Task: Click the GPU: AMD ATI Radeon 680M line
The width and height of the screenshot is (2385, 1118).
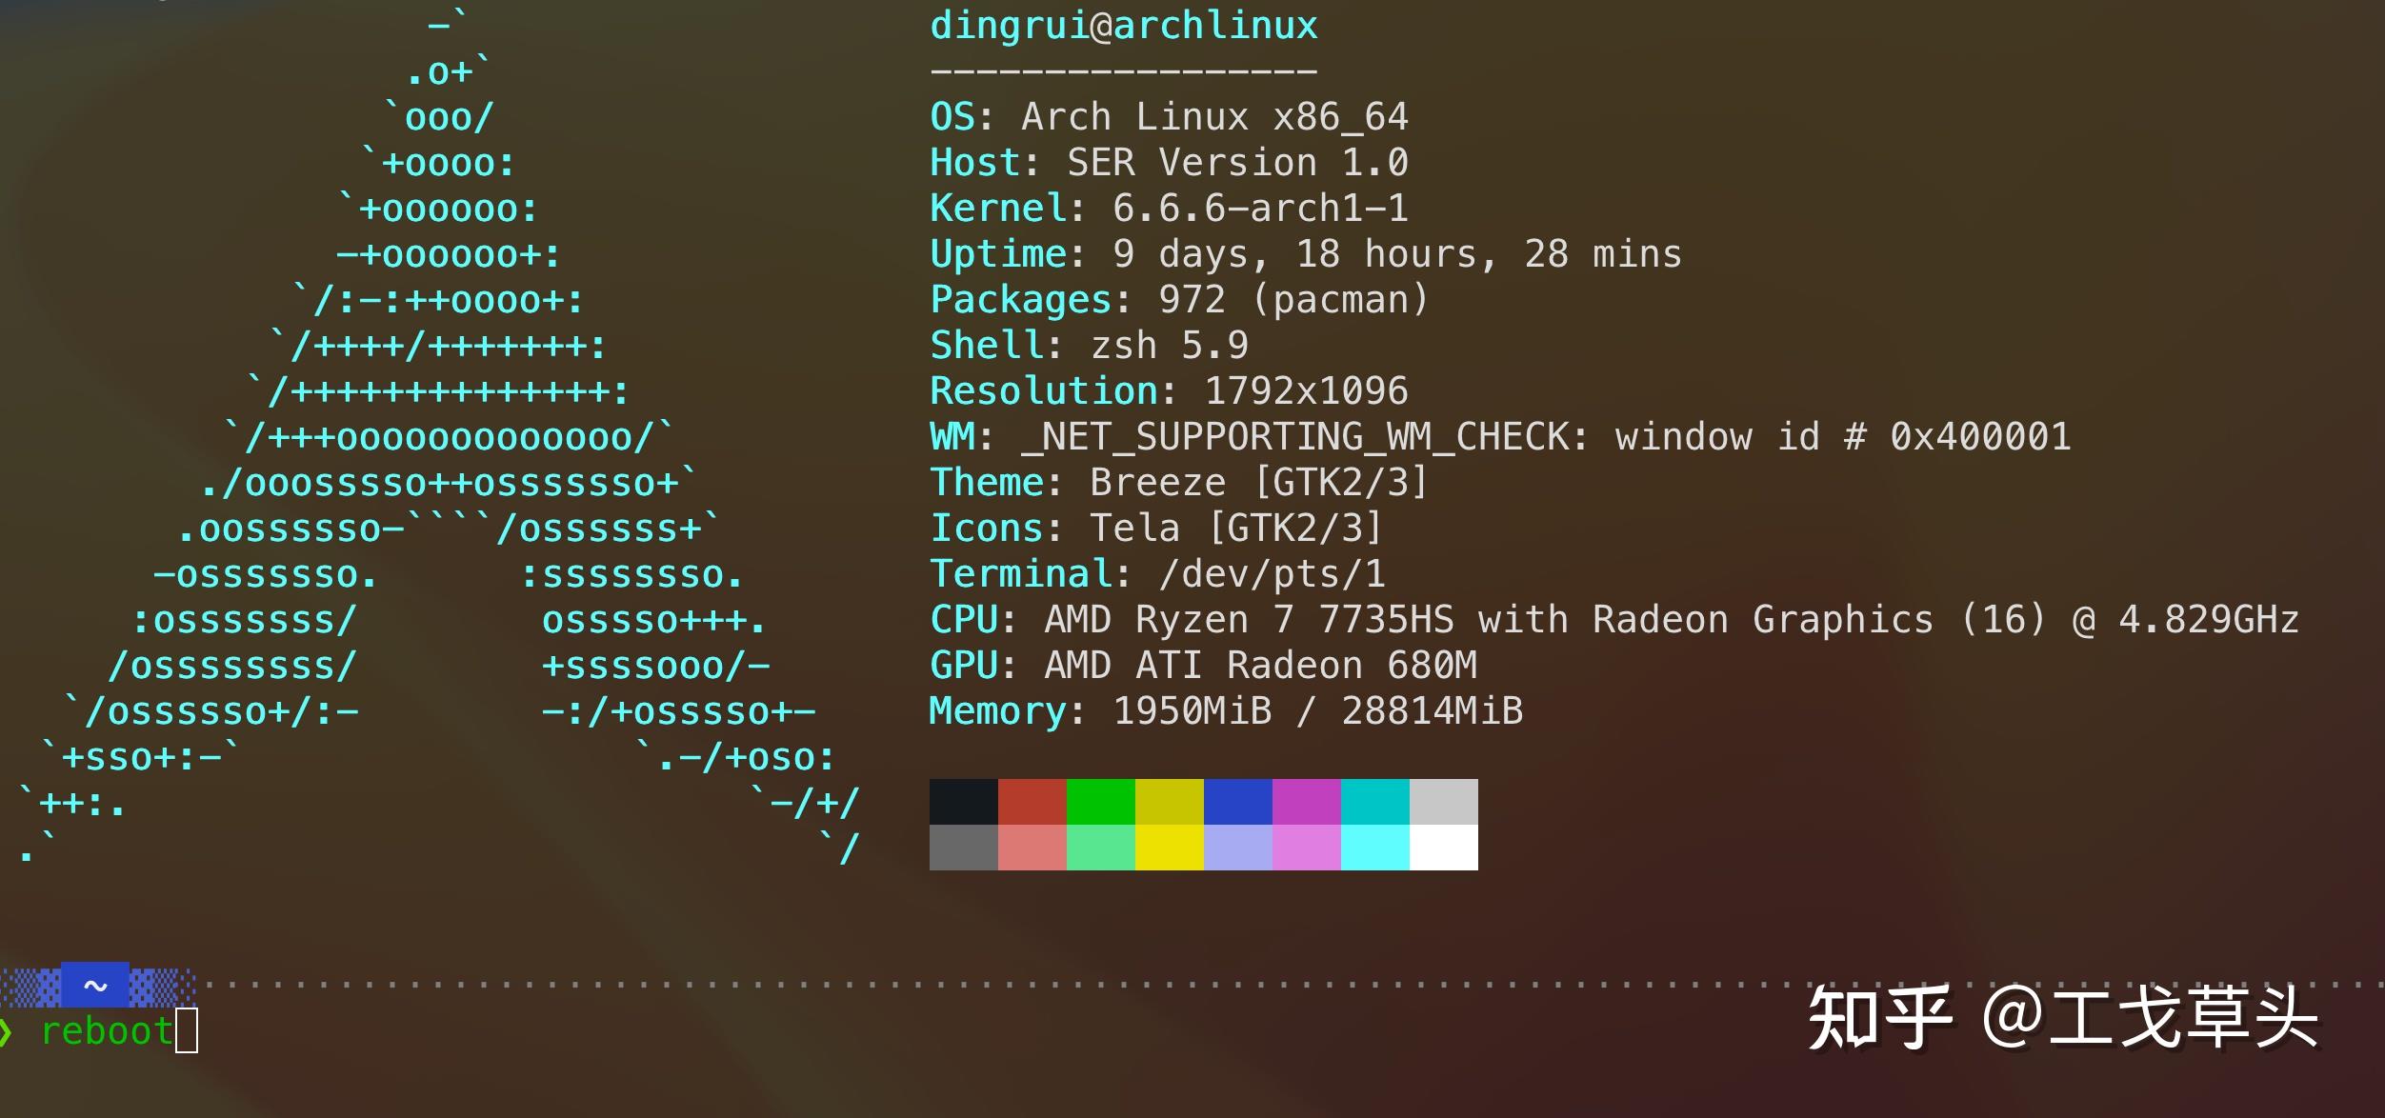Action: pyautogui.click(x=1203, y=666)
